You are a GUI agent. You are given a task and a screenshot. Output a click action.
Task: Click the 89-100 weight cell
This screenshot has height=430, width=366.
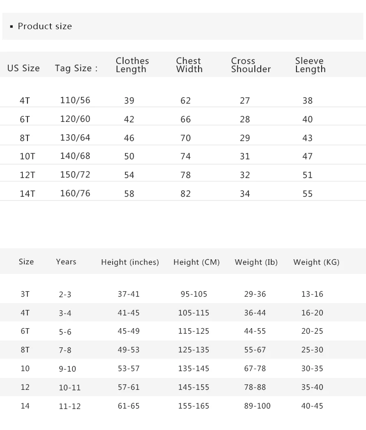tap(257, 406)
